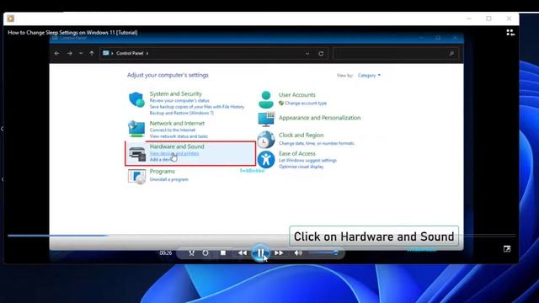539x303 pixels.
Task: Click the Control Panel back arrow
Action: [56, 53]
